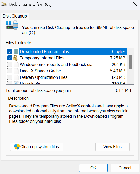Enable Windows error reports checkbox
This screenshot has width=140, height=174.
[10, 64]
